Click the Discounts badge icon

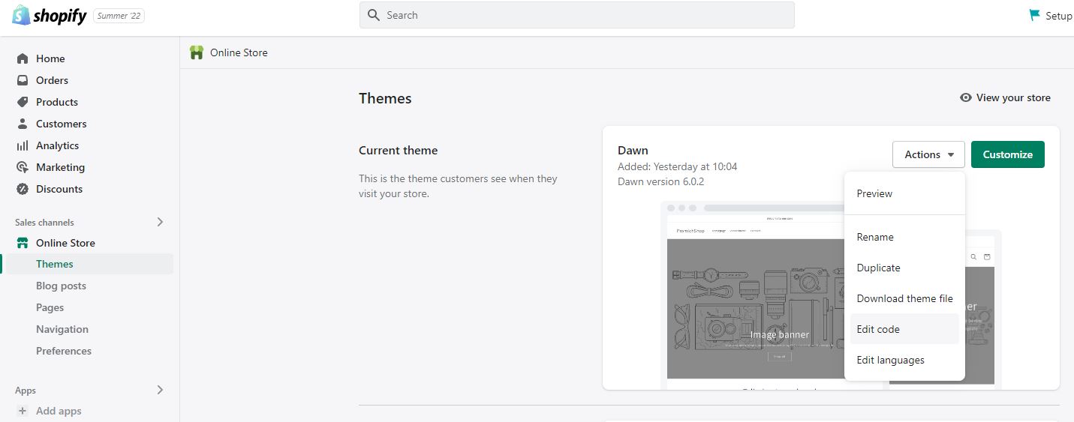(x=23, y=189)
